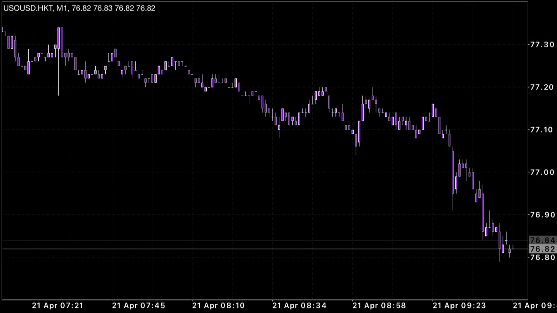The image size is (557, 313).
Task: Click the 76.84 ask price tag
Action: 543,240
